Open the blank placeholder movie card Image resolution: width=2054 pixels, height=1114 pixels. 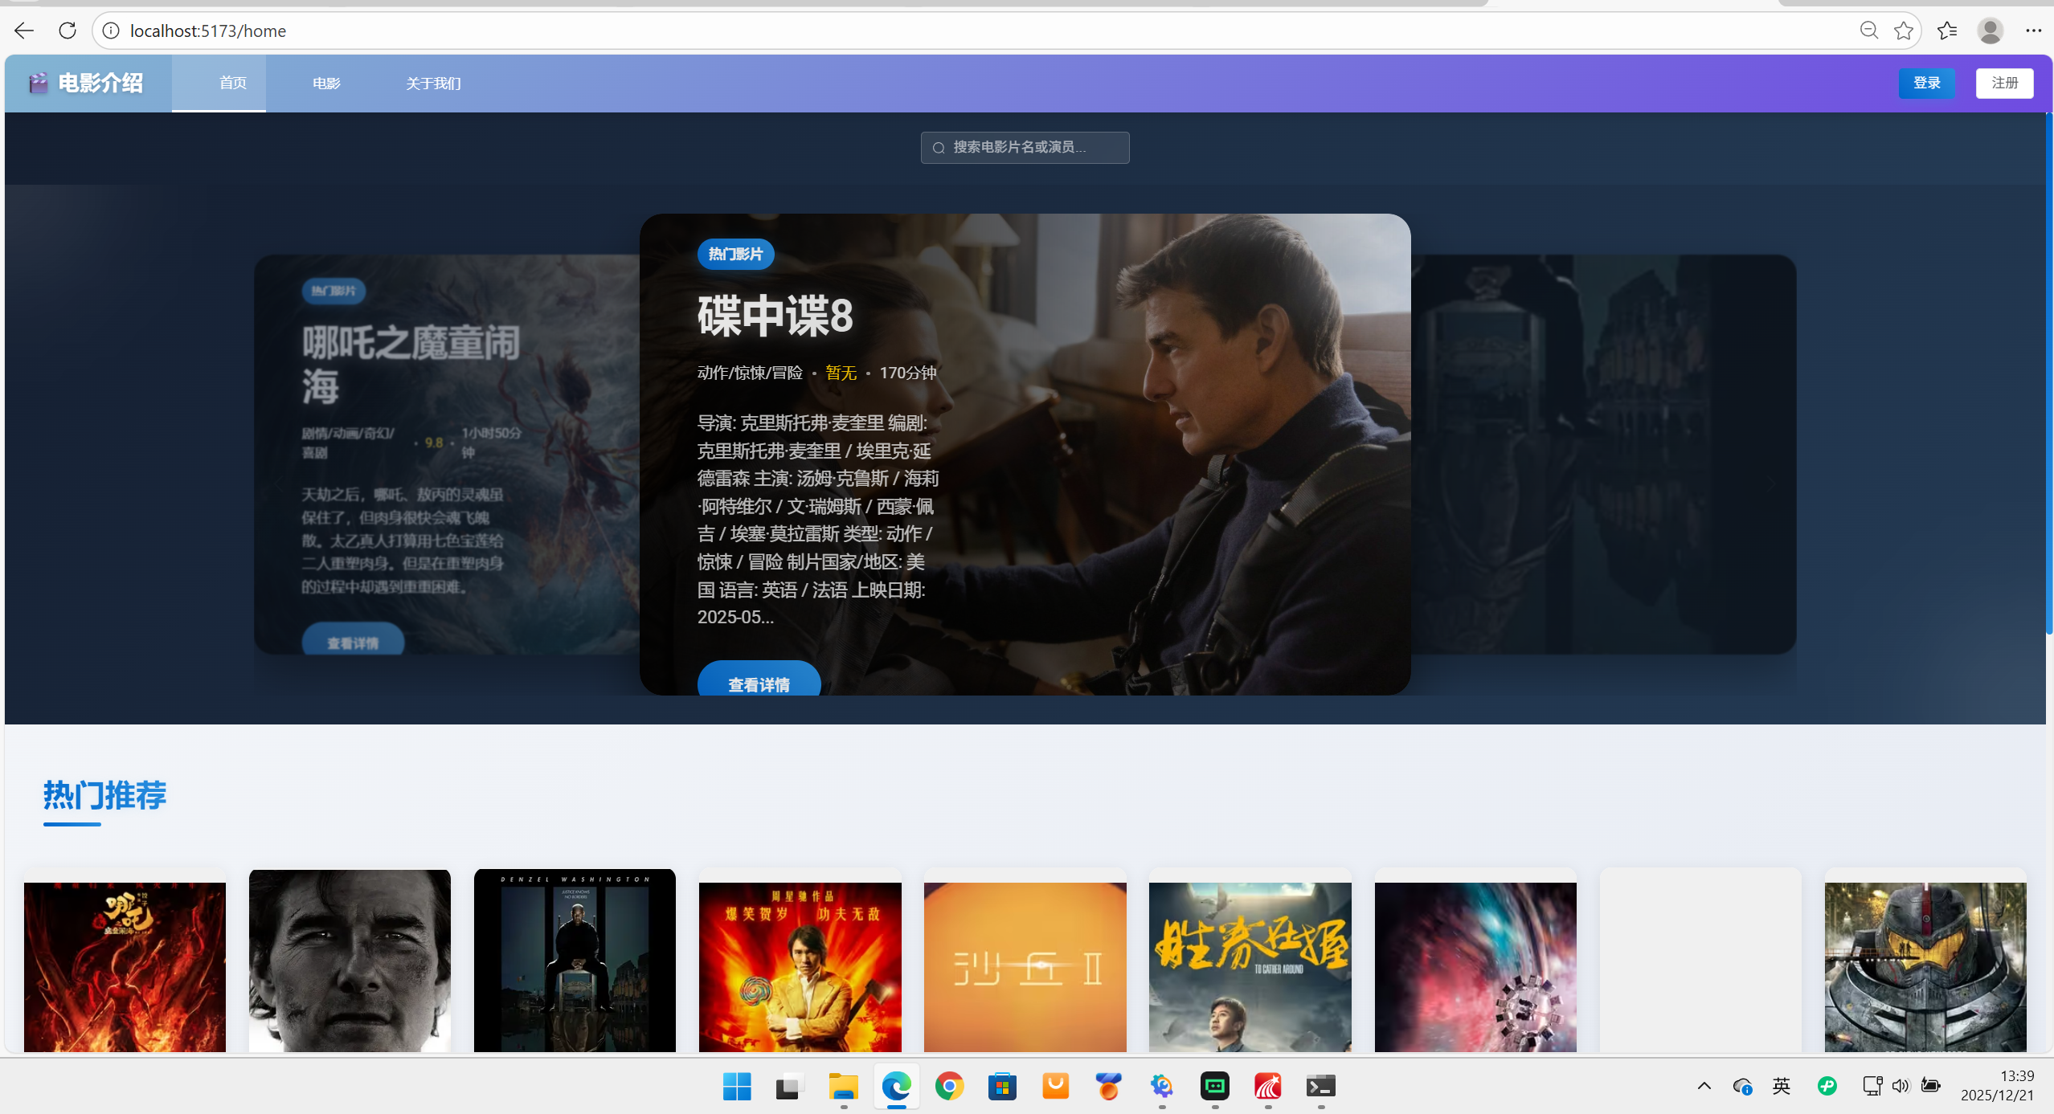click(x=1700, y=961)
